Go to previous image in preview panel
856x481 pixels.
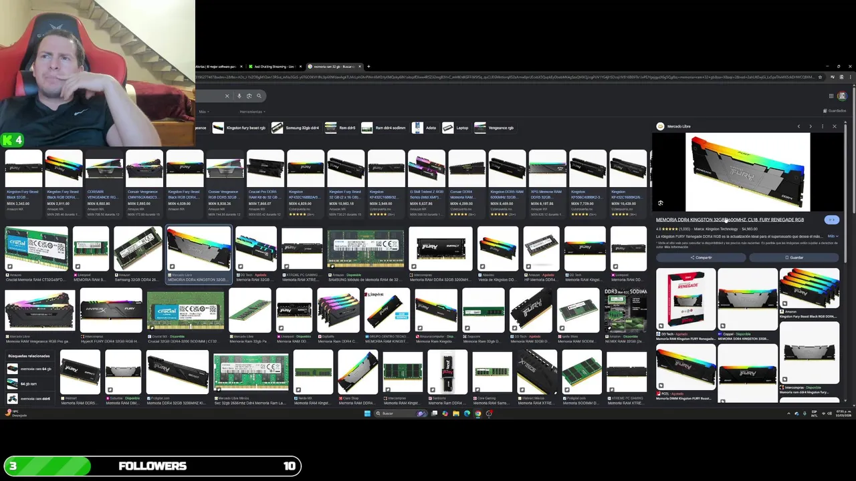tap(798, 126)
